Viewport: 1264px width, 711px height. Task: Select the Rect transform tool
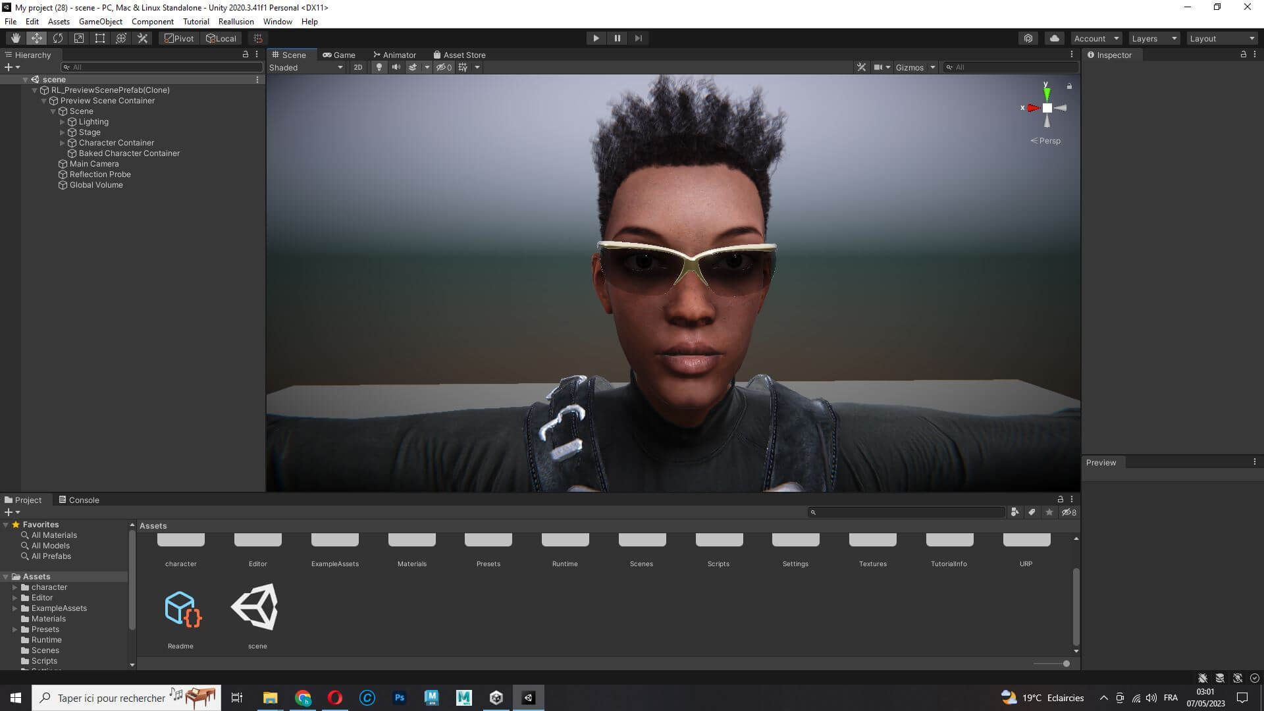100,38
